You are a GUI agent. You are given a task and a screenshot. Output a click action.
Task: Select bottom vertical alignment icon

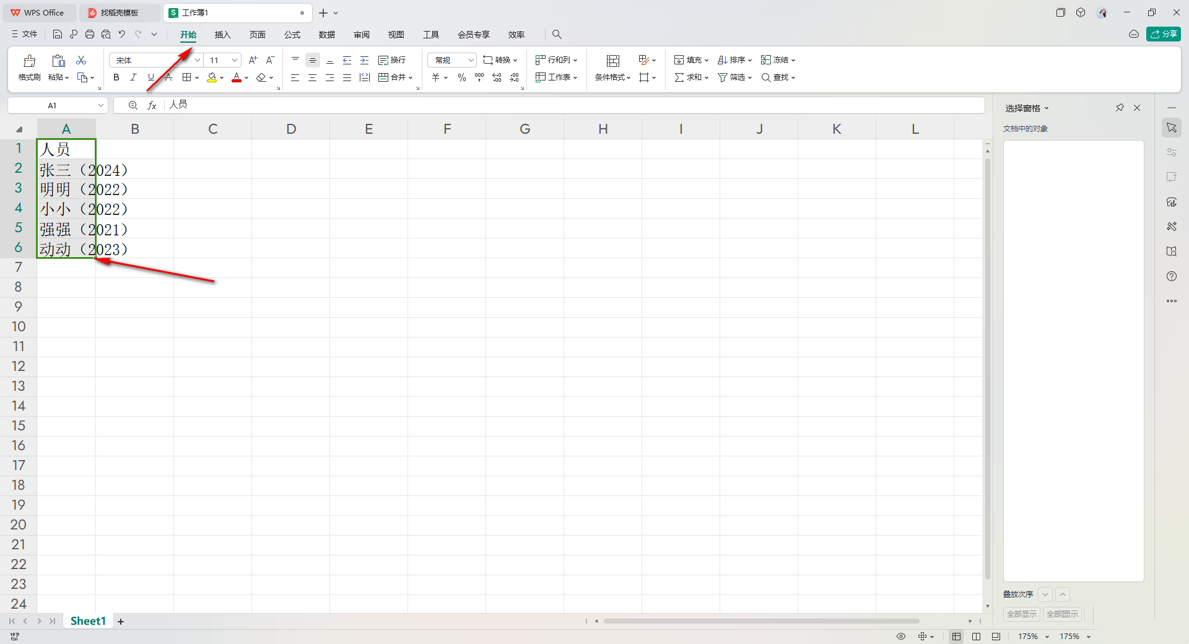[x=330, y=60]
